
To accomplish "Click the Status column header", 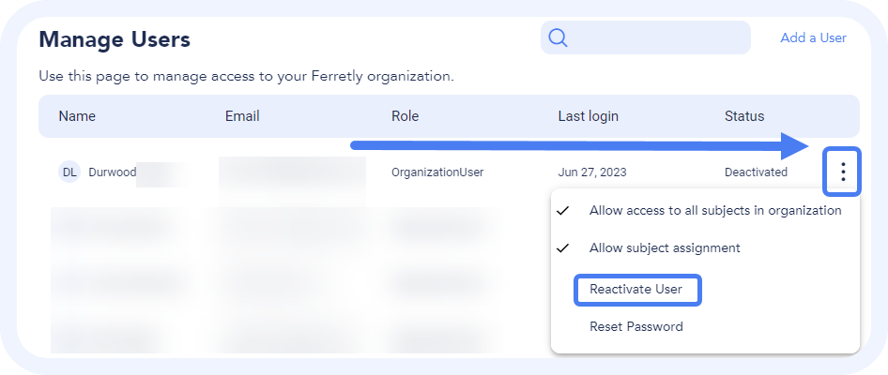I will click(x=744, y=117).
